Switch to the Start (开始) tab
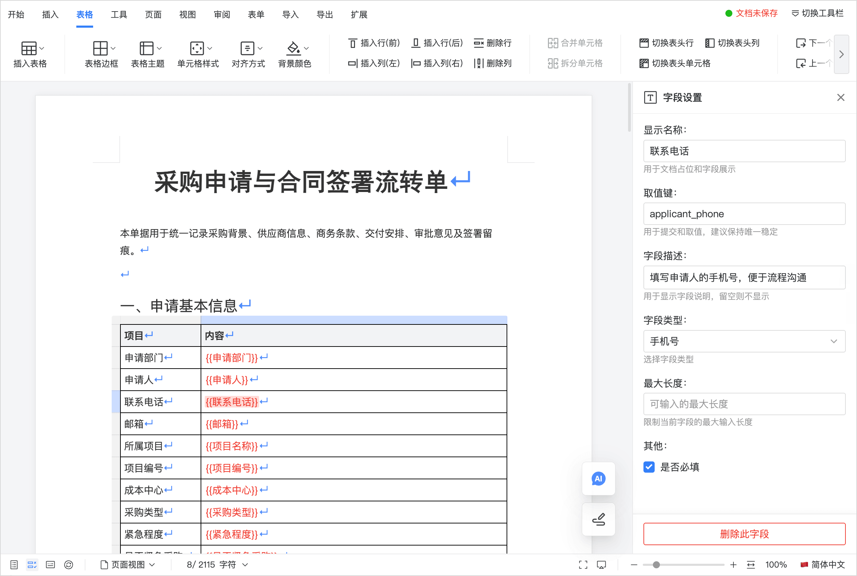857x576 pixels. (x=16, y=14)
